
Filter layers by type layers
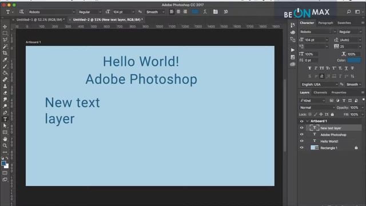pos(344,101)
